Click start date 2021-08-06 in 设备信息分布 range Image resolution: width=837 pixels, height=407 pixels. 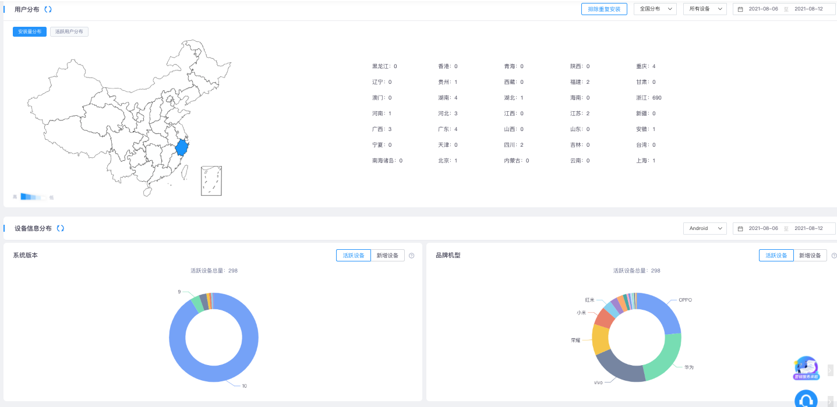763,228
